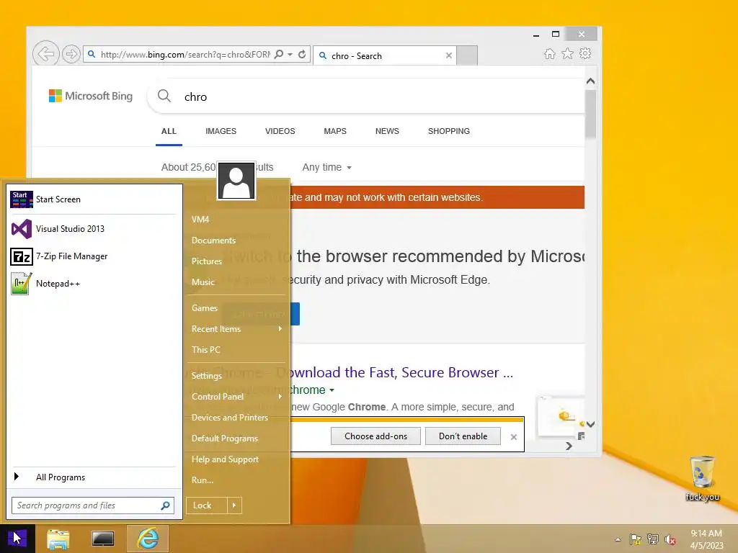Click the Lock button
This screenshot has height=553, width=738.
point(207,505)
